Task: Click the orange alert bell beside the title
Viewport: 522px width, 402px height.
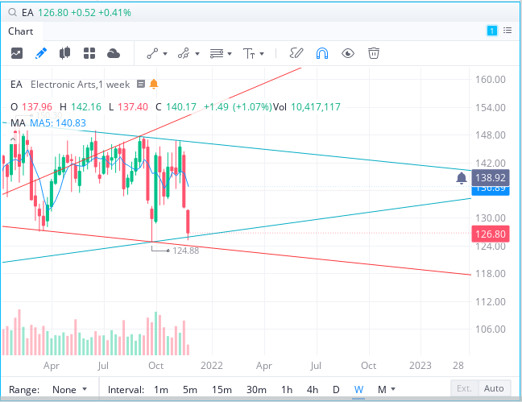Action: (154, 85)
